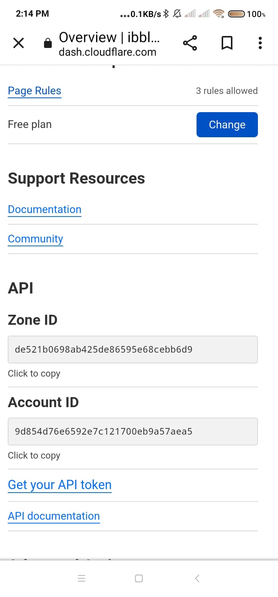278x597 pixels.
Task: Tap the Bluetooth status icon
Action: pyautogui.click(x=165, y=13)
